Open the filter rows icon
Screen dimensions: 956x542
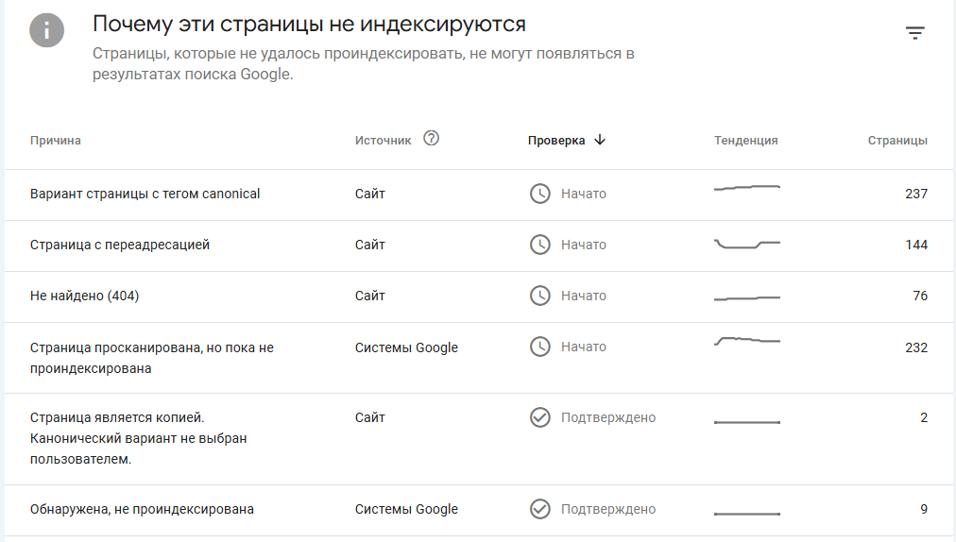pos(914,33)
